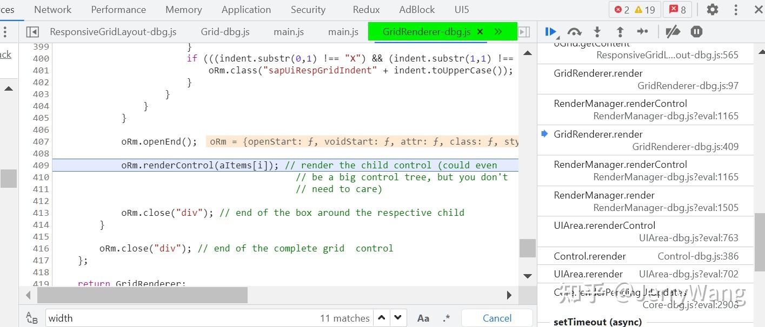Select RenderManager.render call stack frame

pos(646,201)
